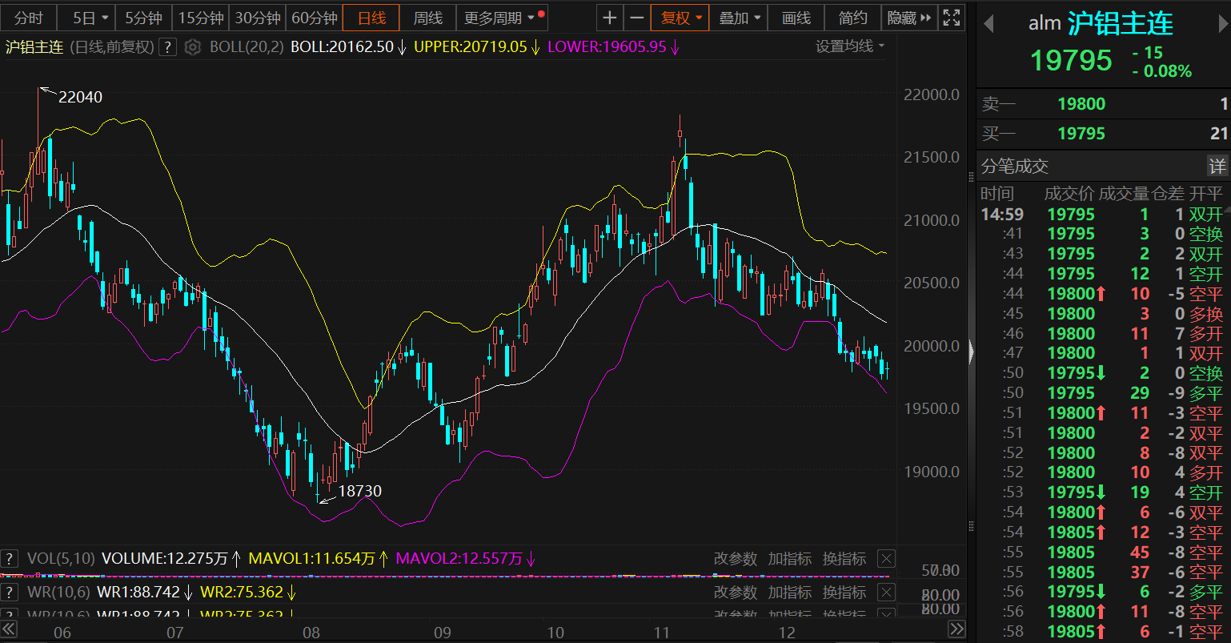Click 换指标 in the VOL panel
Screen dimensions: 1231x643
(844, 559)
